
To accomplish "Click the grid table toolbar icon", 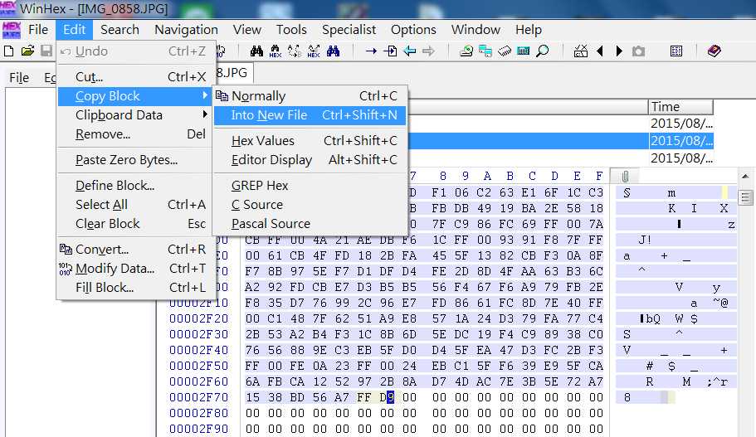I will (676, 51).
